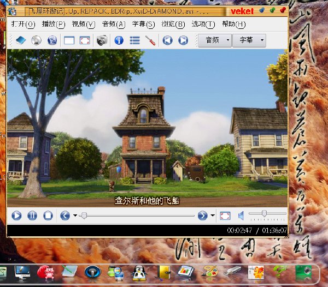
Task: Pause playback with the pause button
Action: [x=32, y=216]
